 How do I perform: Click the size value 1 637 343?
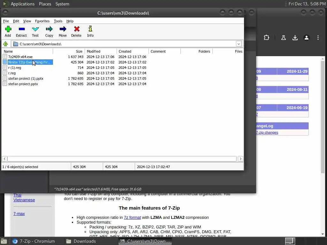tap(76, 57)
